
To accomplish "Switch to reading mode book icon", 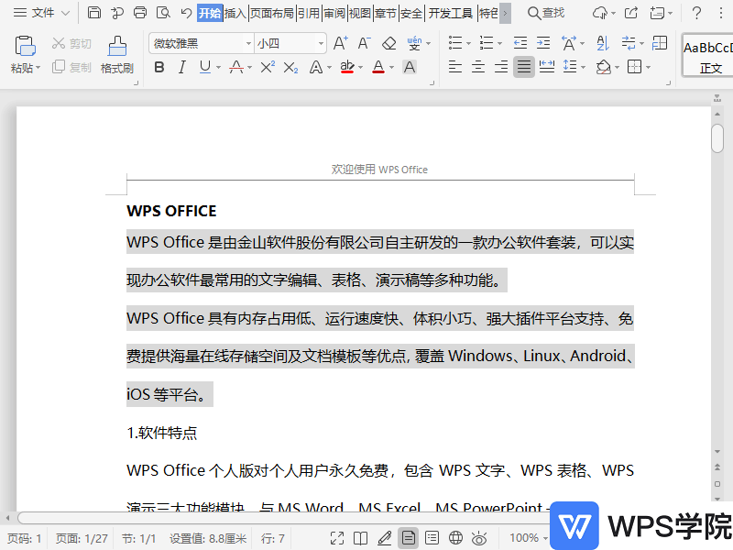I will click(x=360, y=538).
